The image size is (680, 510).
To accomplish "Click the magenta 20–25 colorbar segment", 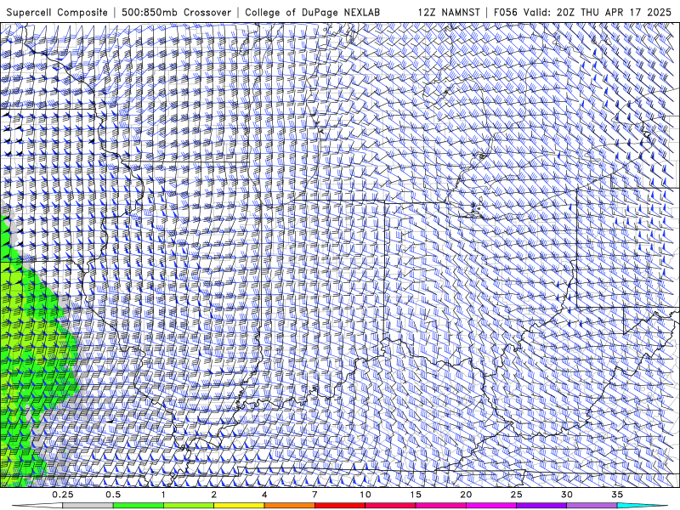I will click(491, 506).
